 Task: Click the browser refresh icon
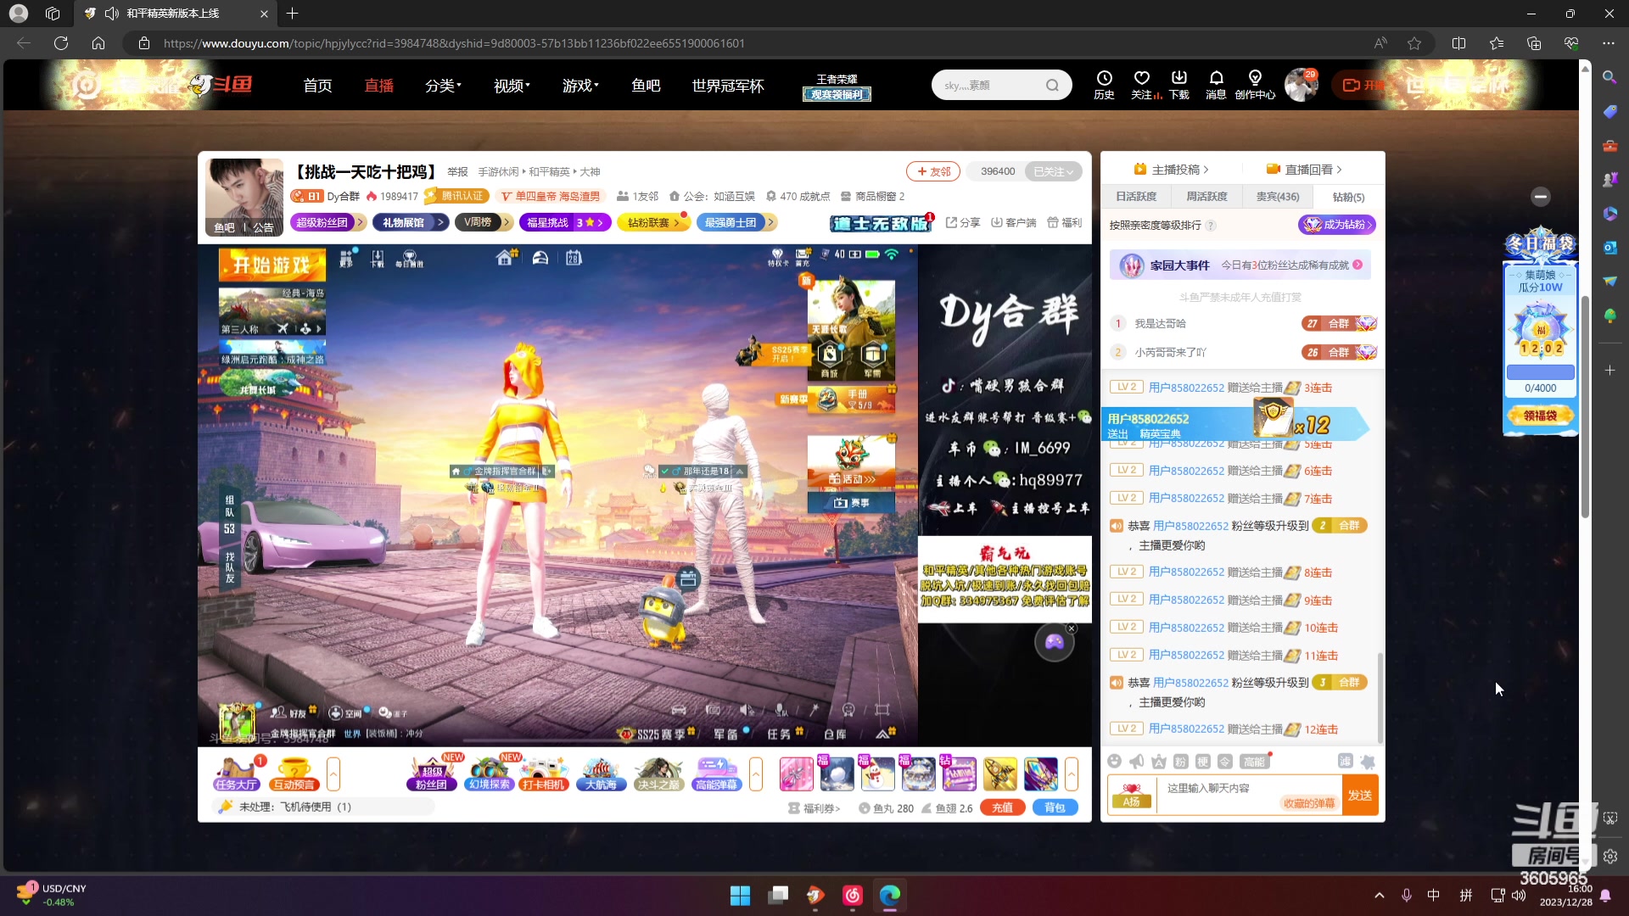click(x=61, y=43)
